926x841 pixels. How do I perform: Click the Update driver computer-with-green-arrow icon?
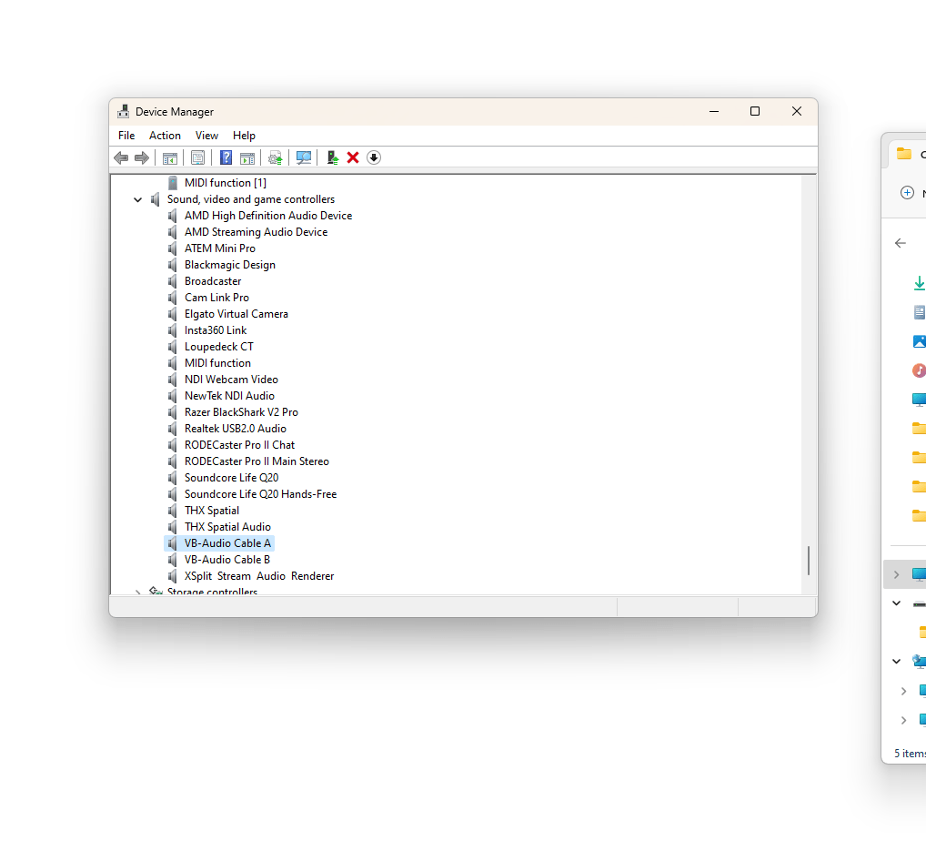(333, 157)
